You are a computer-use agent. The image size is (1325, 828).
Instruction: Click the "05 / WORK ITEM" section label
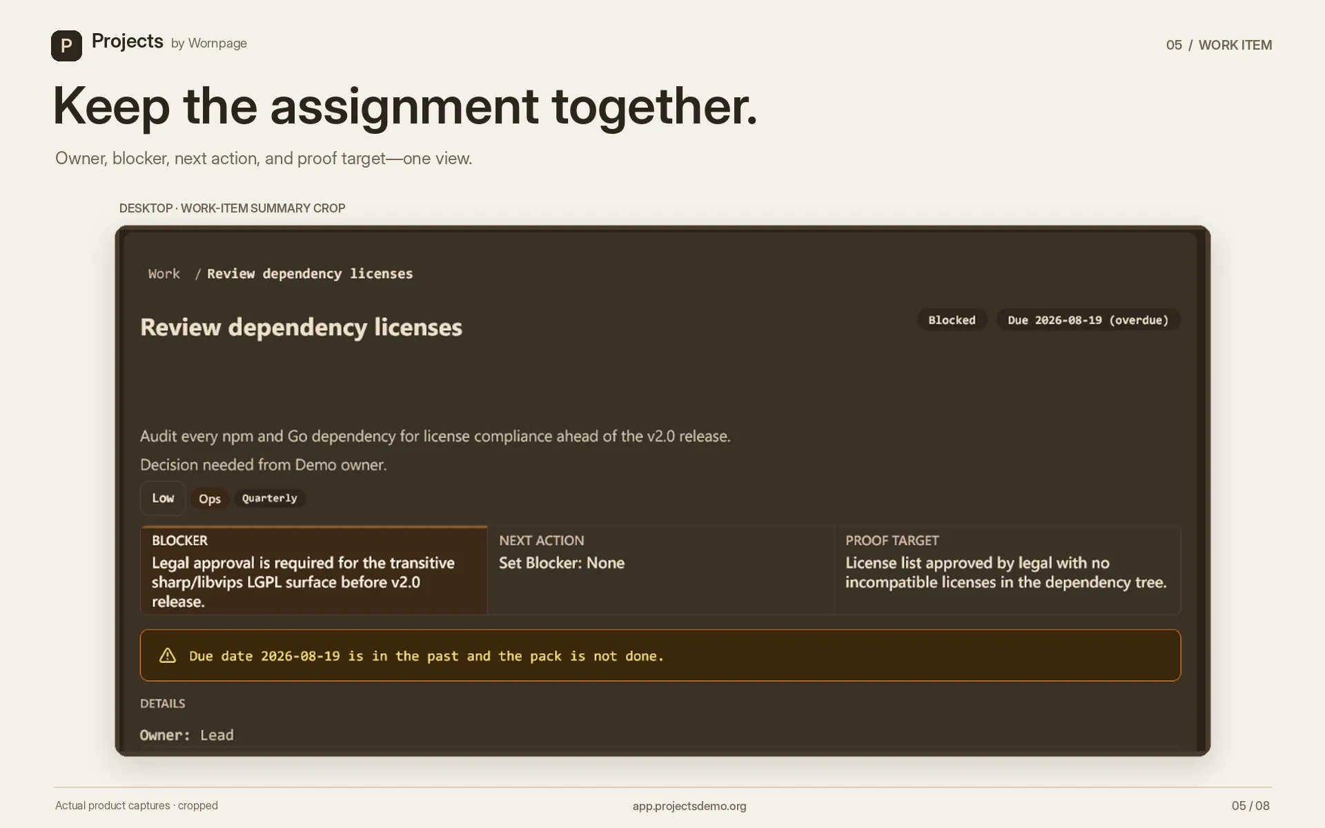[1219, 46]
